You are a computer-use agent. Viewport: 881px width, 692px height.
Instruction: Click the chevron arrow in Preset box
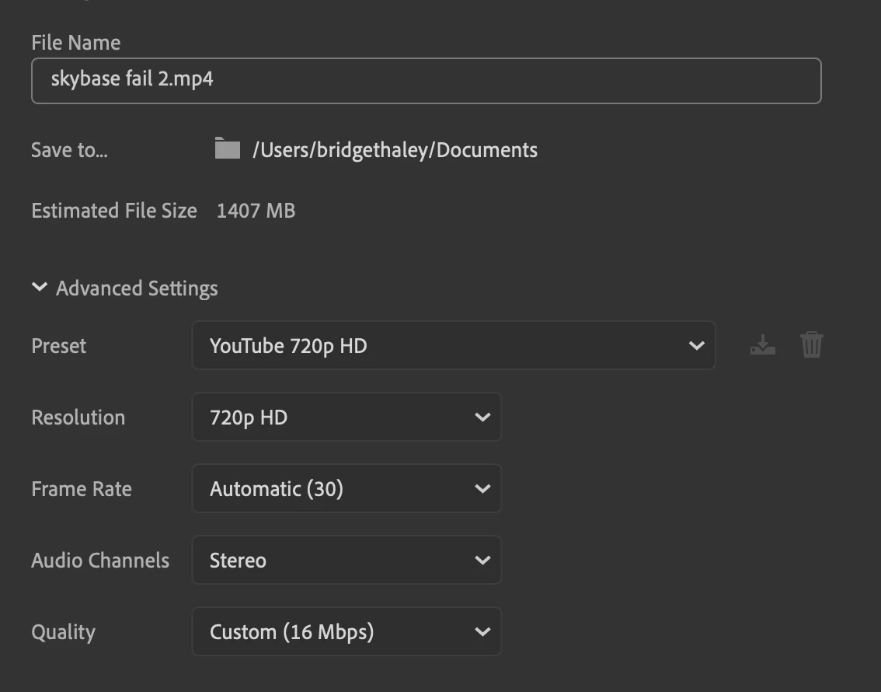click(696, 346)
